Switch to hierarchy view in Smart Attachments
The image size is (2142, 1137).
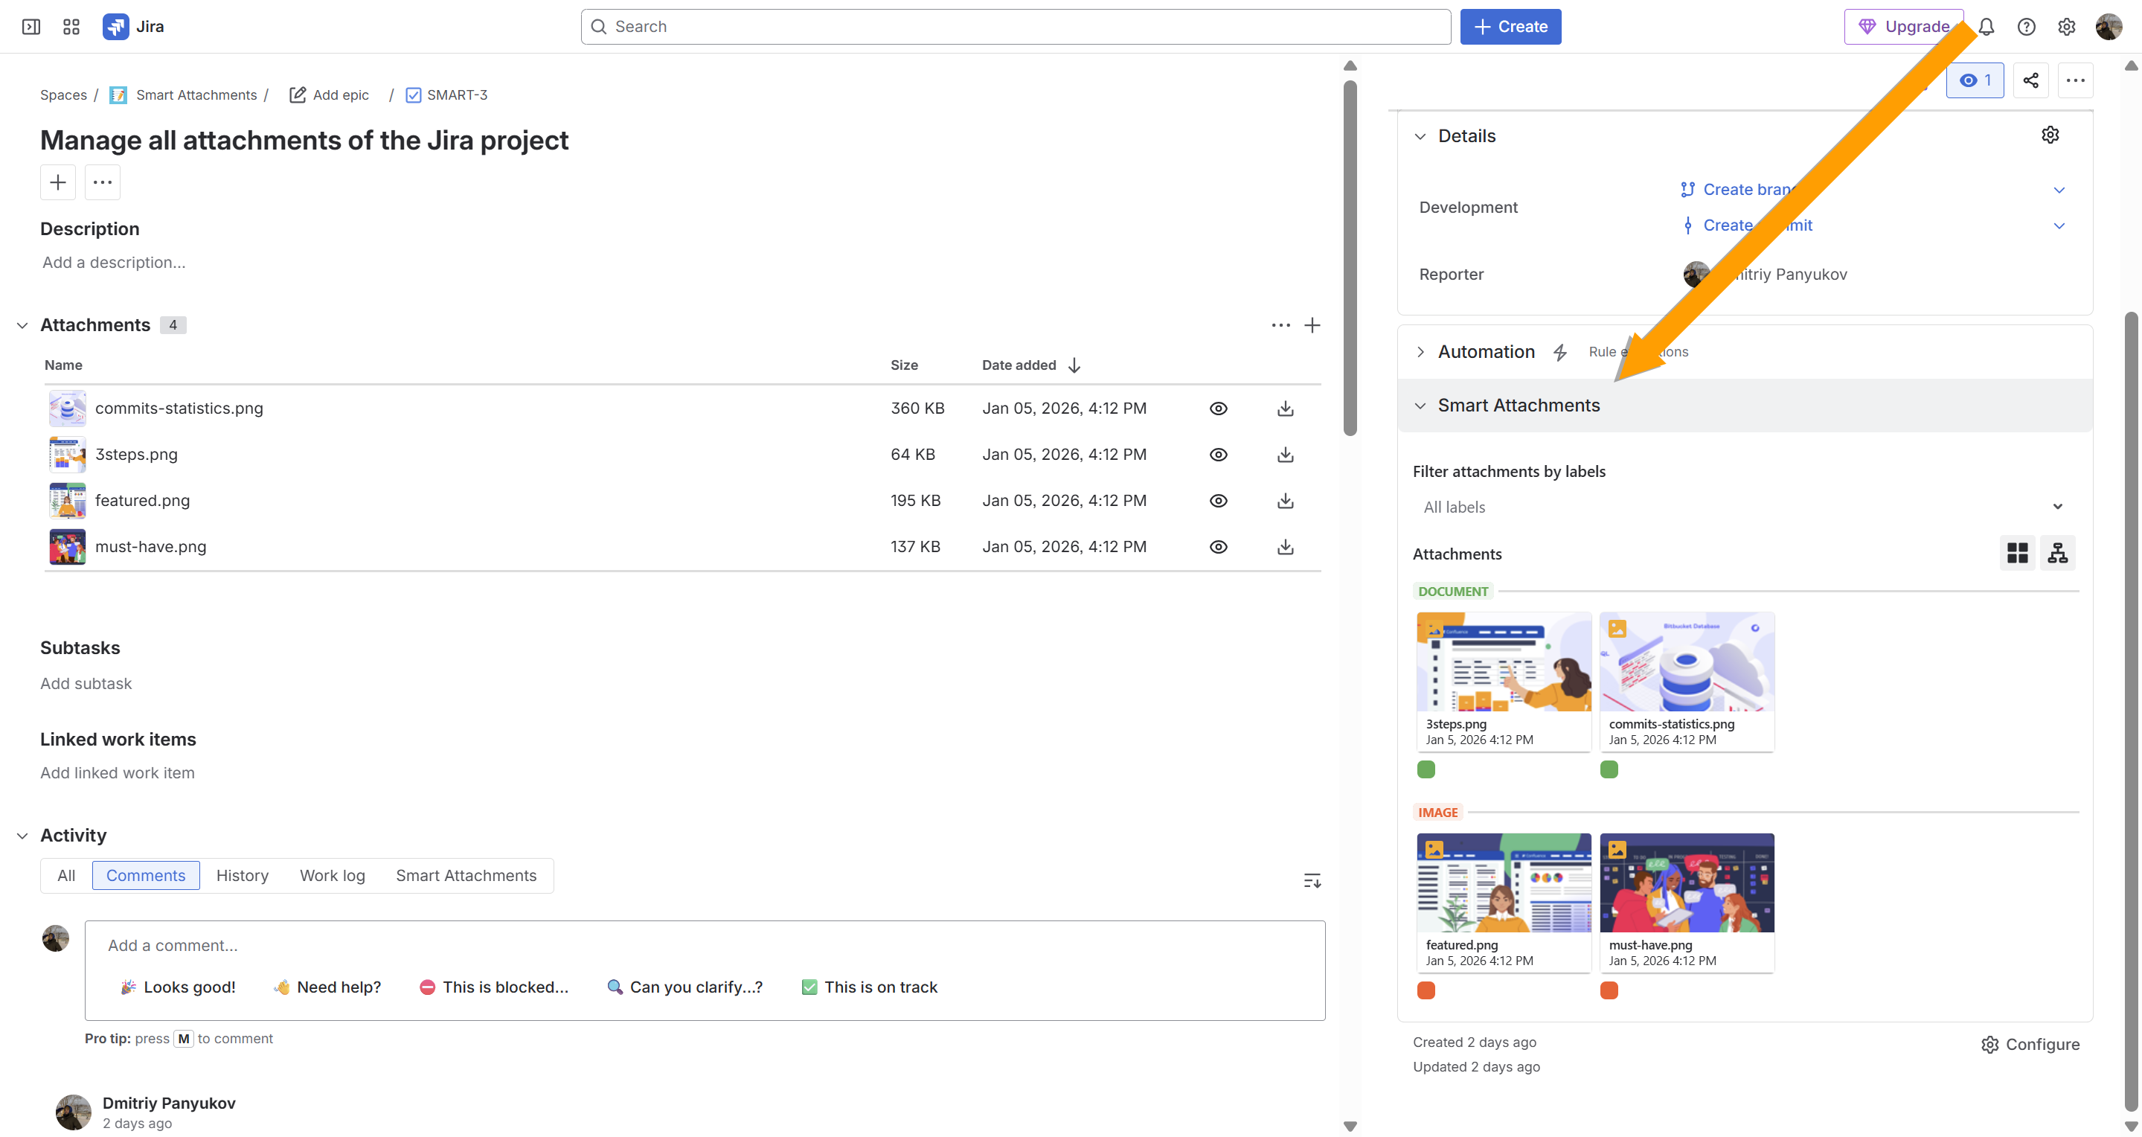[2057, 553]
